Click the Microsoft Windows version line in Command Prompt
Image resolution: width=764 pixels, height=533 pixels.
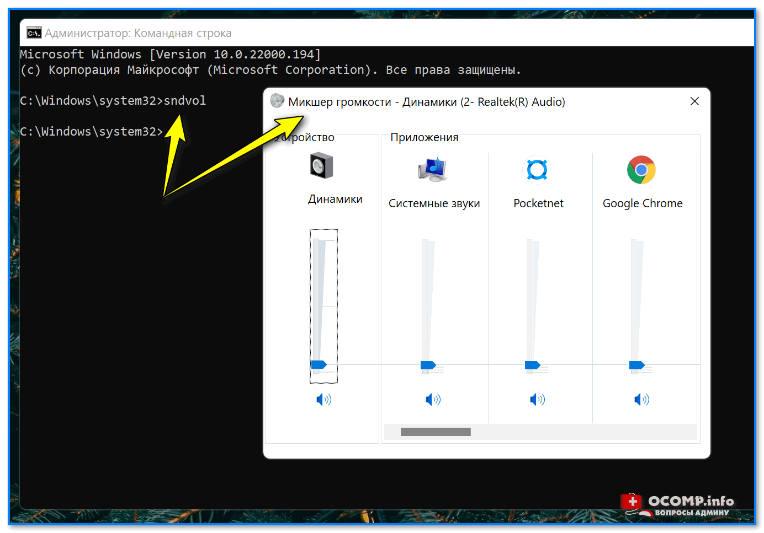[x=171, y=55]
